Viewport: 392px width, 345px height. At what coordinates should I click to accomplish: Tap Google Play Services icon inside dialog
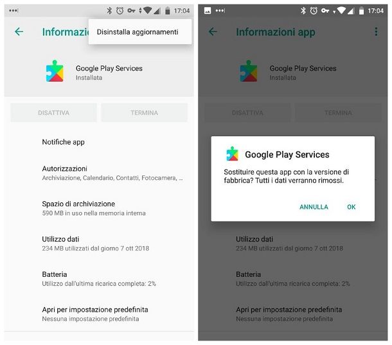tap(232, 154)
